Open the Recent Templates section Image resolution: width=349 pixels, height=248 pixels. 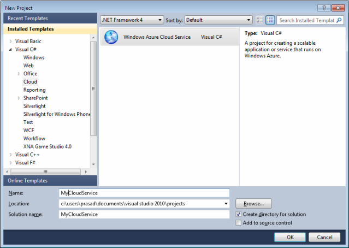click(x=50, y=18)
